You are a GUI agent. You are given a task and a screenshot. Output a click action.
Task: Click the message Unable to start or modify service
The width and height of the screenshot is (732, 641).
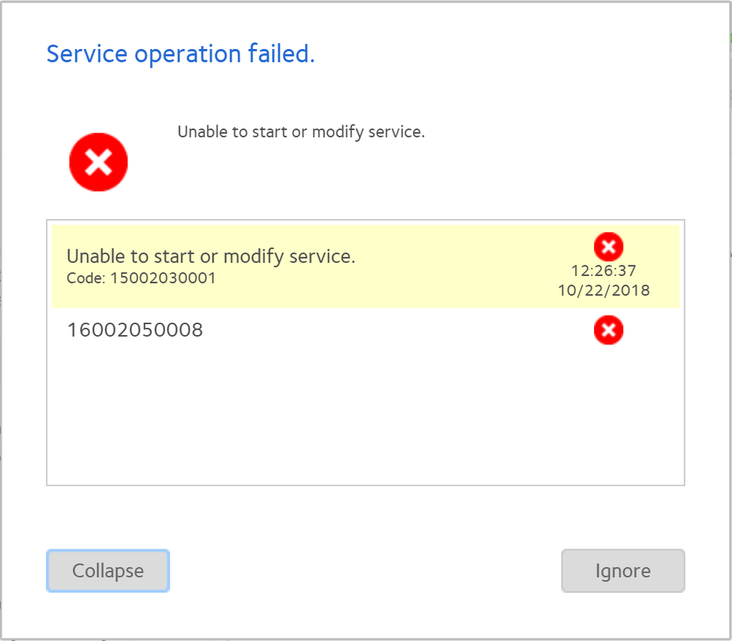pyautogui.click(x=301, y=132)
